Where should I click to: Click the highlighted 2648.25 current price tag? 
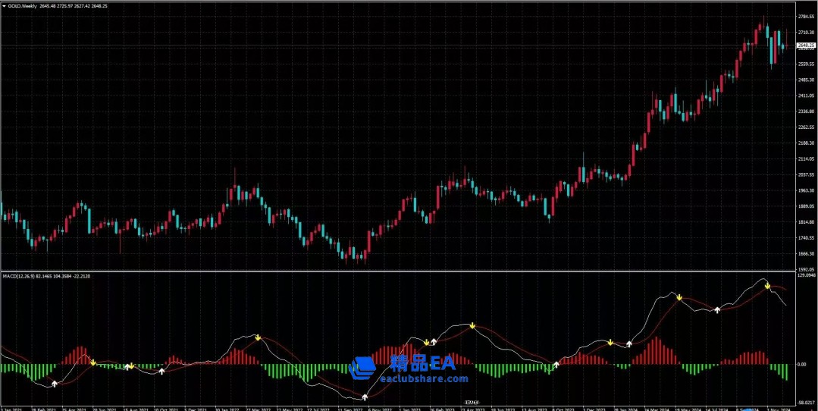pos(805,45)
